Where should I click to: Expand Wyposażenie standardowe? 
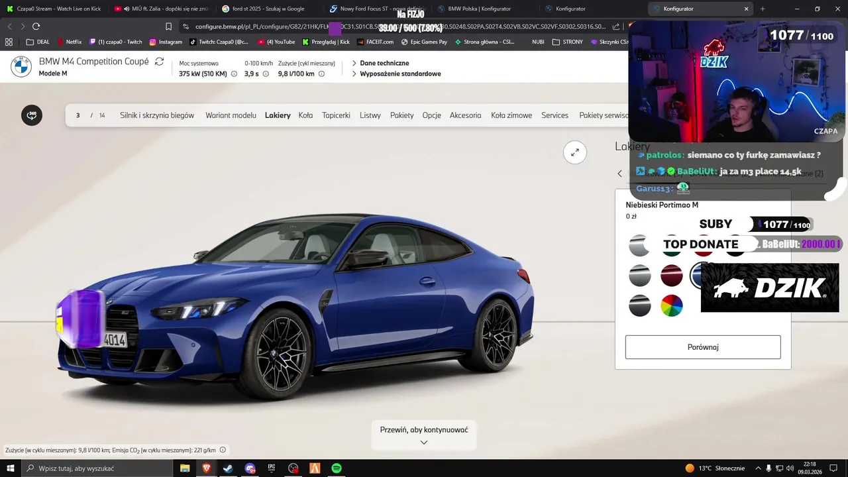click(396, 74)
